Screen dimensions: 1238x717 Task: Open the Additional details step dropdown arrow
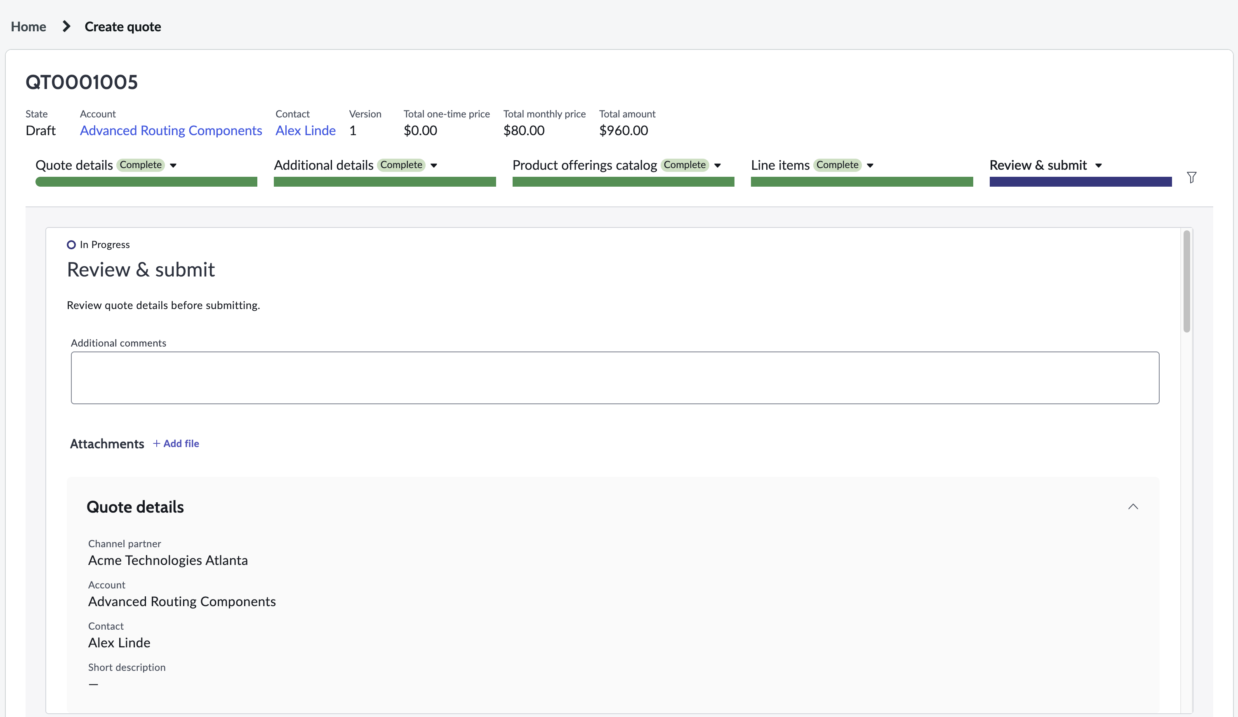434,165
